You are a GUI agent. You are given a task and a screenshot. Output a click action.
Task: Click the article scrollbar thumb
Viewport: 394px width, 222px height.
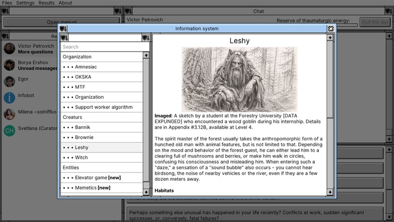[330, 79]
